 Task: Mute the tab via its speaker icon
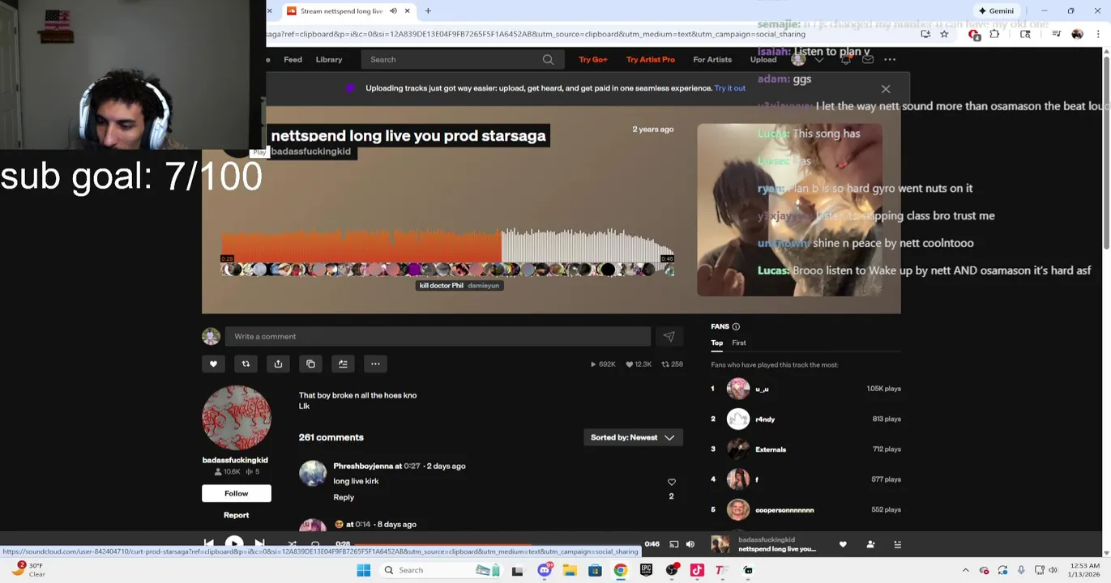(x=393, y=11)
